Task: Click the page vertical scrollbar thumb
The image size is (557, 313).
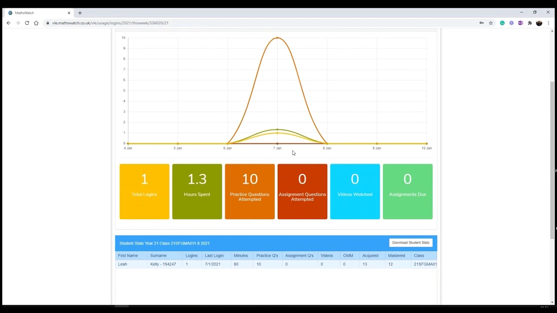Action: point(553,160)
